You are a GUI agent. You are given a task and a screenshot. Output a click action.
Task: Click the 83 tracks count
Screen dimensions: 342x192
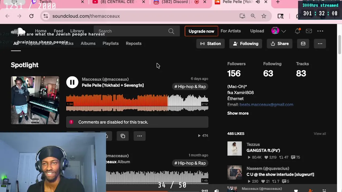point(301,73)
